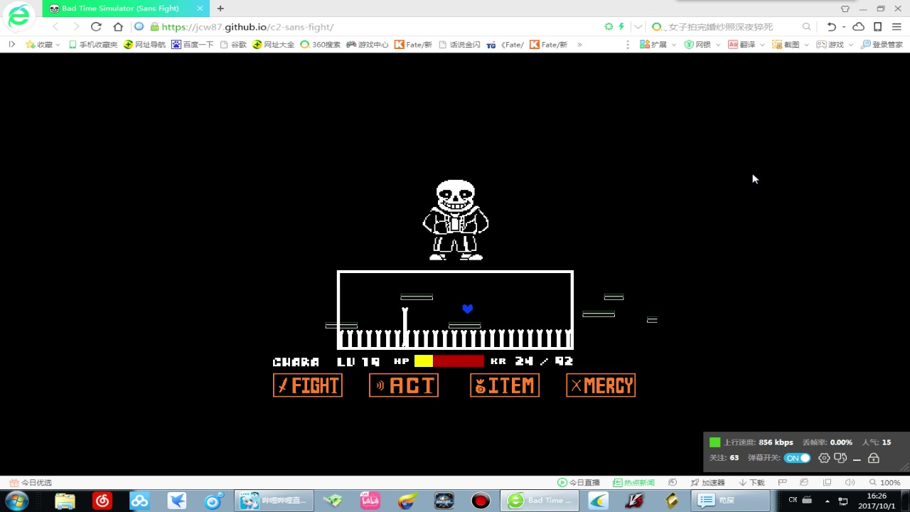Screen dimensions: 910x512
Task: Open the 网址导航 bookmark
Action: (x=145, y=44)
